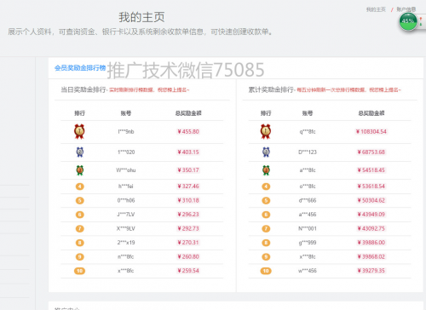Click rank 9 badge beside n***8fc
The height and width of the screenshot is (310, 426).
pos(80,257)
